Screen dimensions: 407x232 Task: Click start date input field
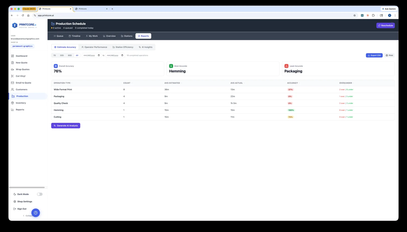click(92, 55)
